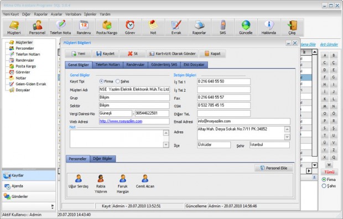The image size is (343, 219).
Task: Select Notlar tree item
Action: click(x=21, y=78)
